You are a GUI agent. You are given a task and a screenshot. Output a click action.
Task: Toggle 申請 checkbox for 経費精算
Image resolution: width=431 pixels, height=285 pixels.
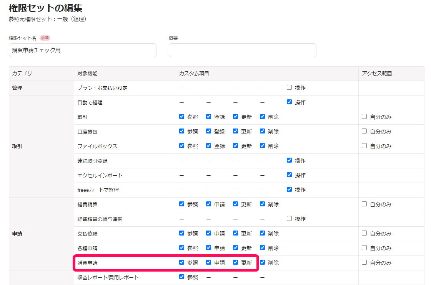208,204
